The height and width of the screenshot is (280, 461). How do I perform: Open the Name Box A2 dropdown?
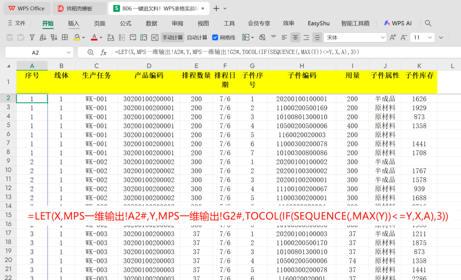pos(68,53)
